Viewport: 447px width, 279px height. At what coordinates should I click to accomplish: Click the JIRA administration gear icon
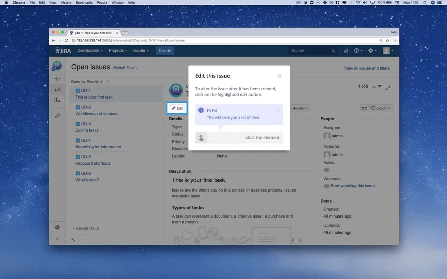pos(371,50)
